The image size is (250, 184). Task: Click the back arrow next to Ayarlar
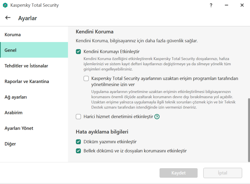point(8,18)
